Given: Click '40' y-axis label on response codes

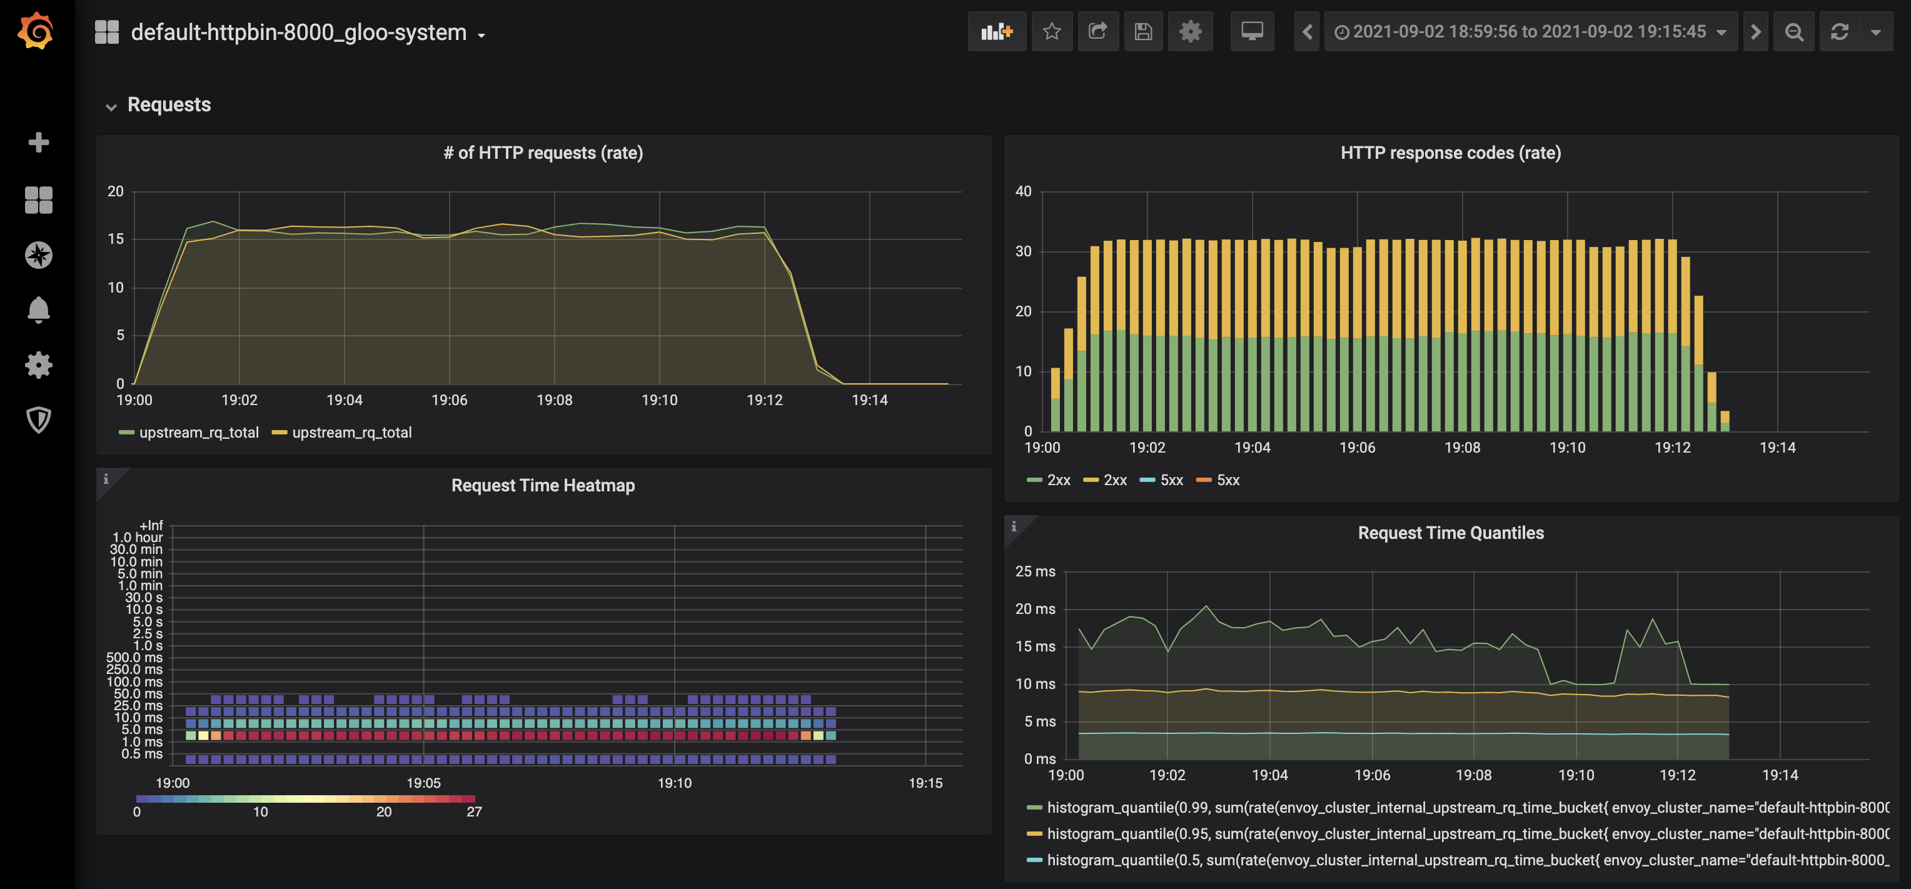Looking at the screenshot, I should 1023,191.
